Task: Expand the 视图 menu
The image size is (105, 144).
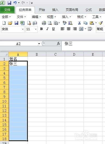Action: tap(51, 17)
